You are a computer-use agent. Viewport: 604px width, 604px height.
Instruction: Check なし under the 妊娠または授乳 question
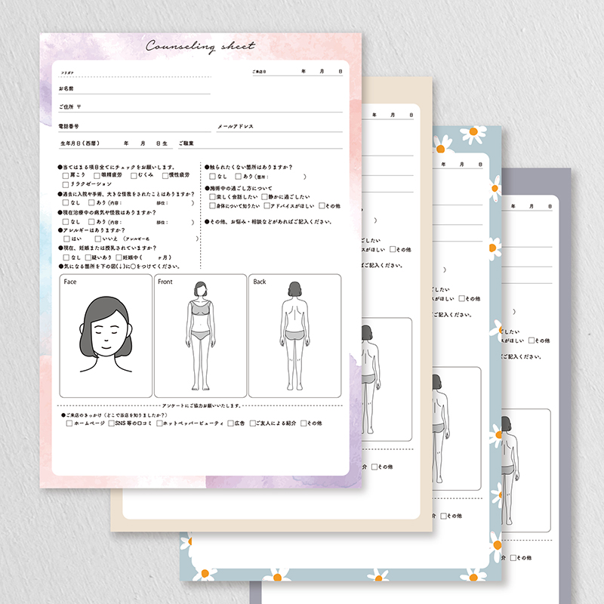click(x=66, y=257)
